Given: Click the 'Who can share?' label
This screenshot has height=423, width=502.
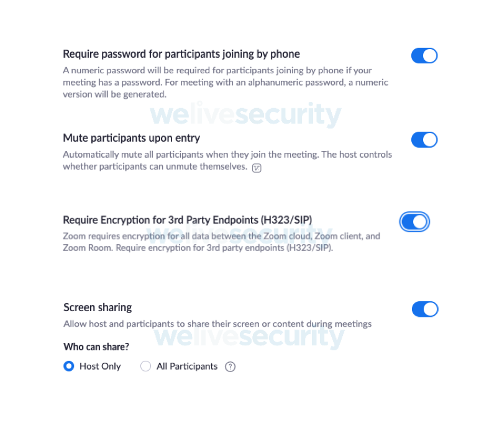Looking at the screenshot, I should click(96, 347).
